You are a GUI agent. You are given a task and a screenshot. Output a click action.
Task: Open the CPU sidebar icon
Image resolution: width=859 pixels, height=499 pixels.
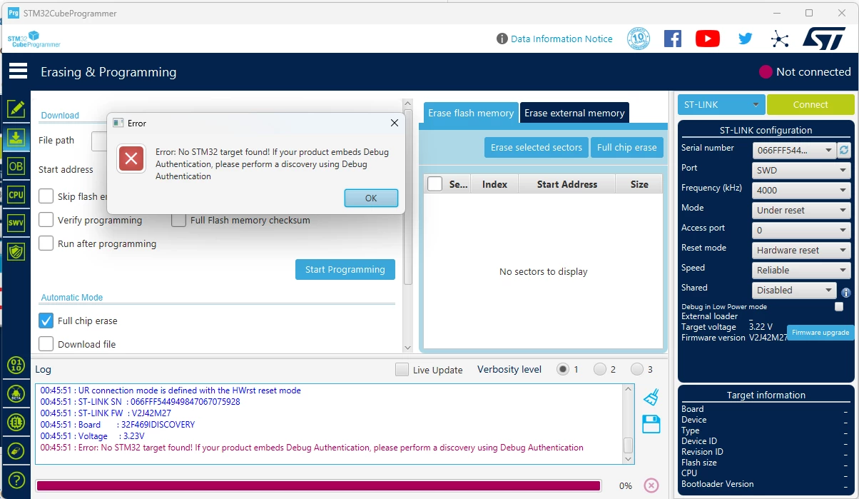point(16,194)
